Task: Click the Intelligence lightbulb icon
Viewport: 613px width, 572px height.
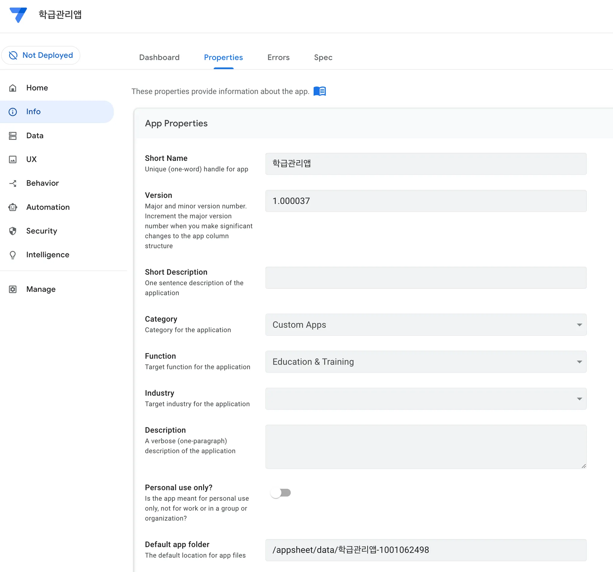Action: (13, 255)
